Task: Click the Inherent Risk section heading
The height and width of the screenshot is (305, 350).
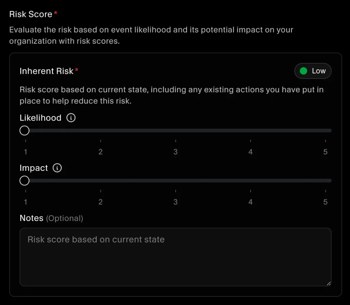Action: tap(46, 71)
